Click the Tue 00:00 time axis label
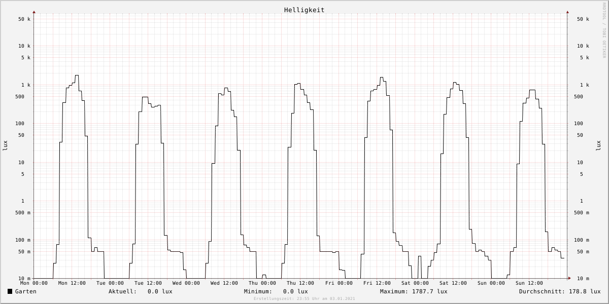 coord(110,283)
